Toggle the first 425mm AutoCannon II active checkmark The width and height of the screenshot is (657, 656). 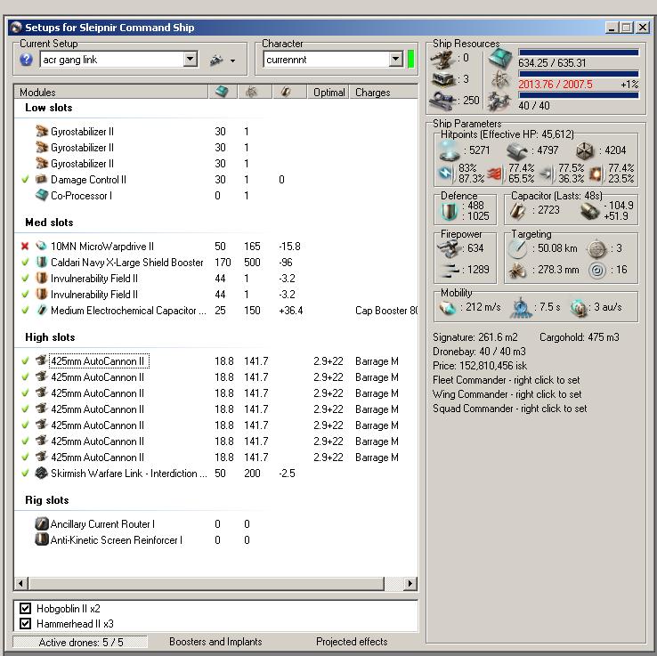(x=25, y=360)
